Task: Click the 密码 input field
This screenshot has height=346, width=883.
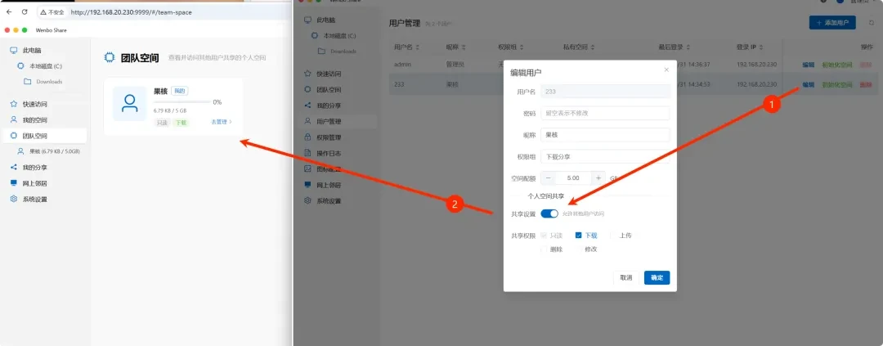Action: (605, 113)
